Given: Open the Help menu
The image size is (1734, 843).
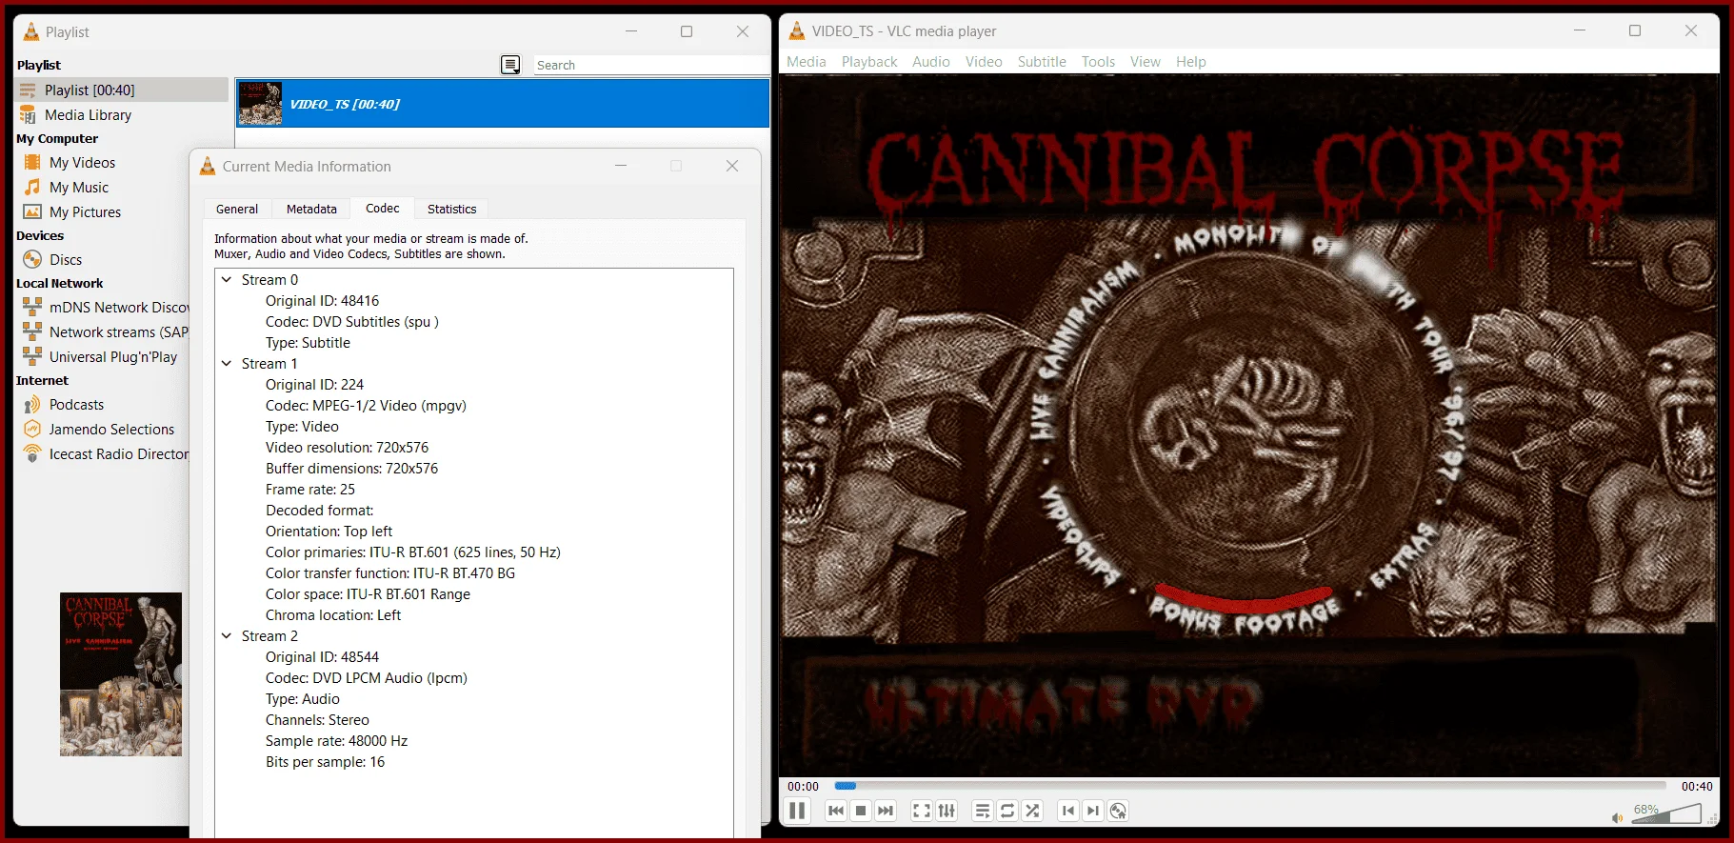Looking at the screenshot, I should (x=1191, y=61).
